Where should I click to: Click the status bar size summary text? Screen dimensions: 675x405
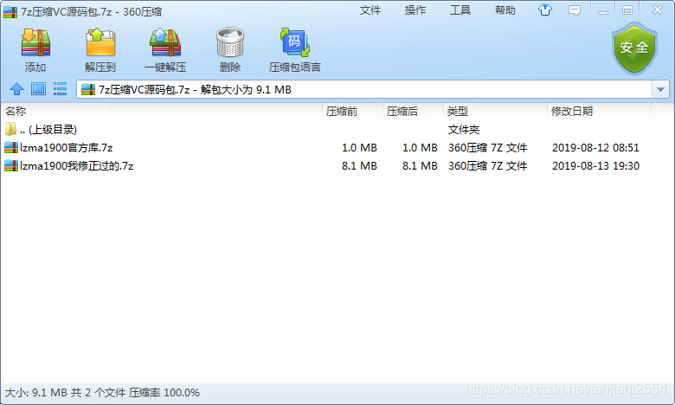click(102, 393)
